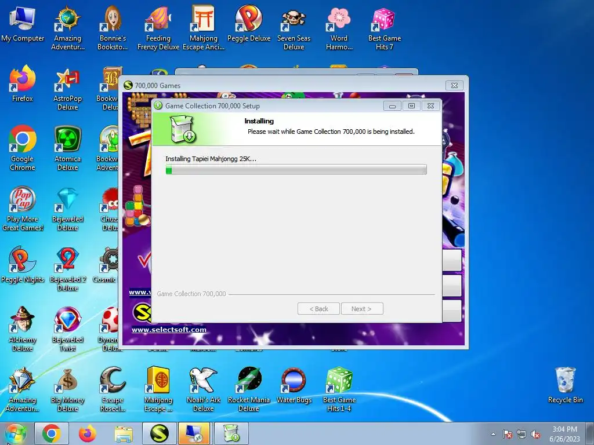Click the 'Installing Tapiei Mahjongg 25K...' status text
The image size is (594, 445).
click(x=211, y=159)
